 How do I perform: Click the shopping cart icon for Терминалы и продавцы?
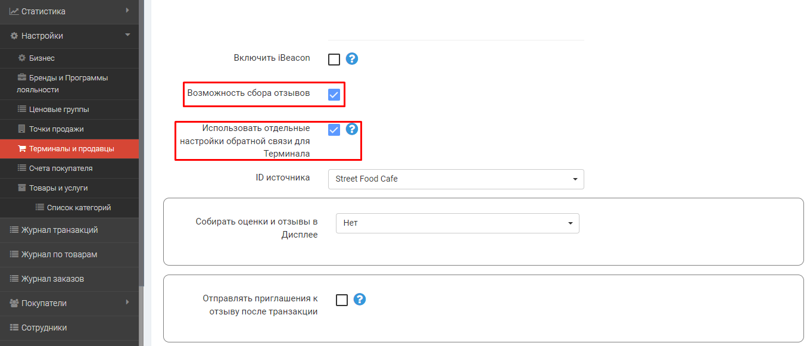[22, 149]
